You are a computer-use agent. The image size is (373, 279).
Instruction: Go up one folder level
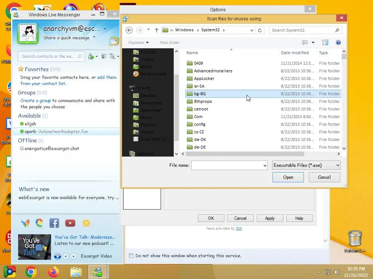coord(157,30)
